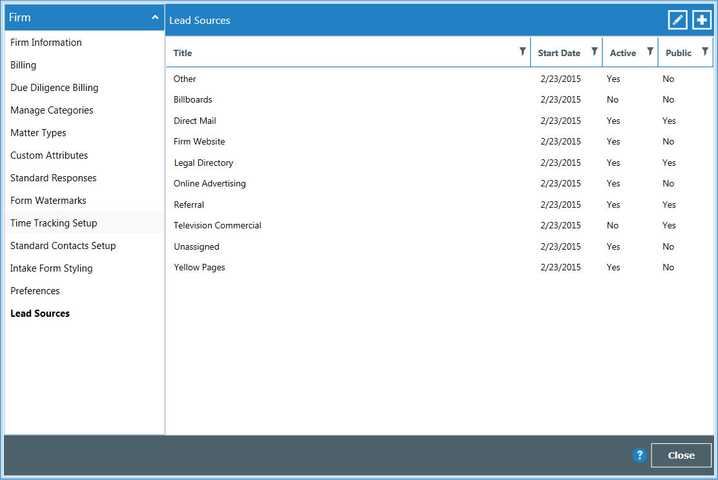This screenshot has width=718, height=480.
Task: Collapse the Firm section chevron
Action: pos(155,18)
